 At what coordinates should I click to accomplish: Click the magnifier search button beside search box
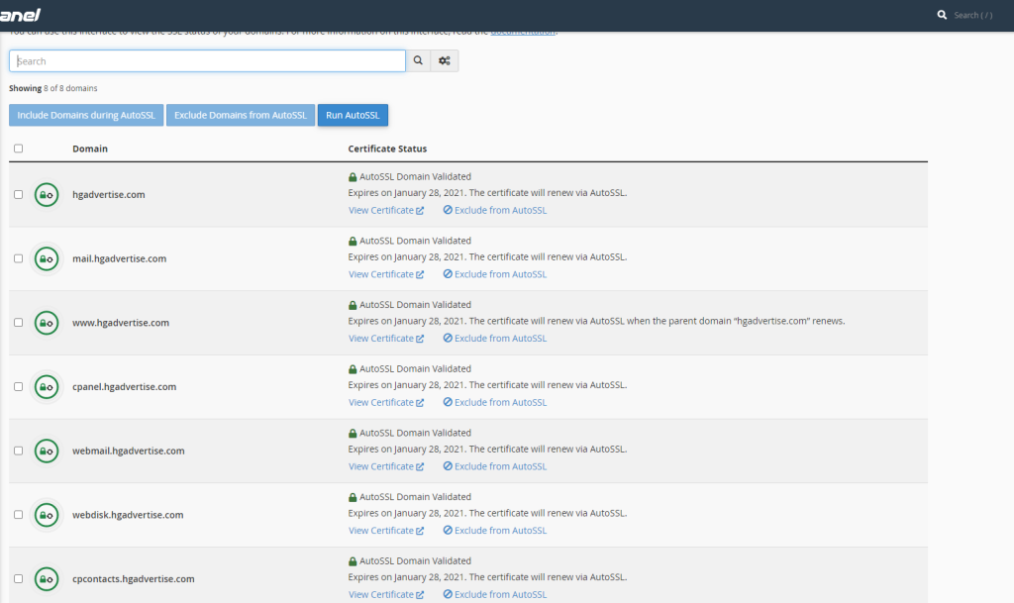click(418, 61)
